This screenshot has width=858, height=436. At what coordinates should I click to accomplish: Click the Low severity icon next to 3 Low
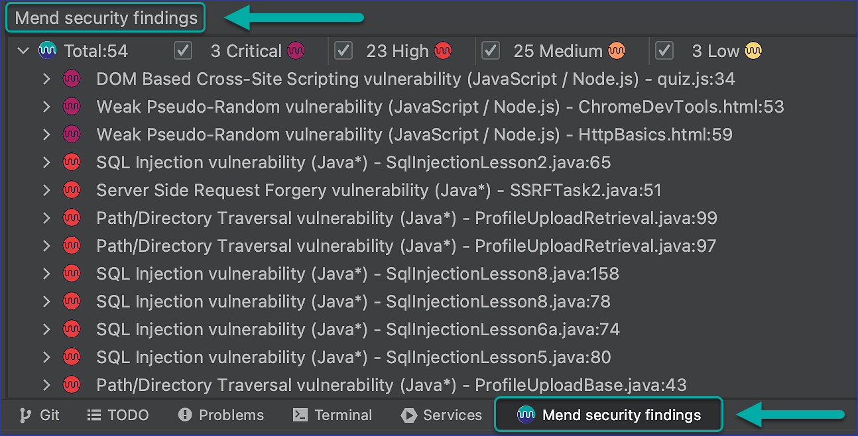tap(753, 51)
